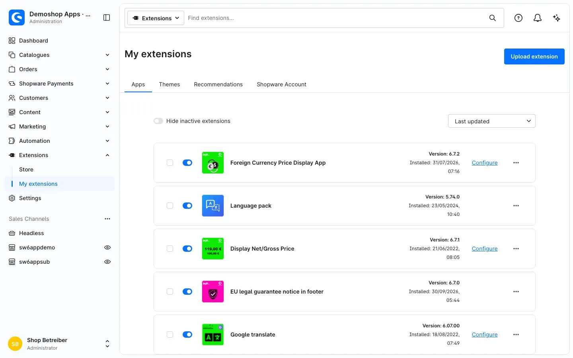Click the Shopware logo icon

pyautogui.click(x=17, y=18)
